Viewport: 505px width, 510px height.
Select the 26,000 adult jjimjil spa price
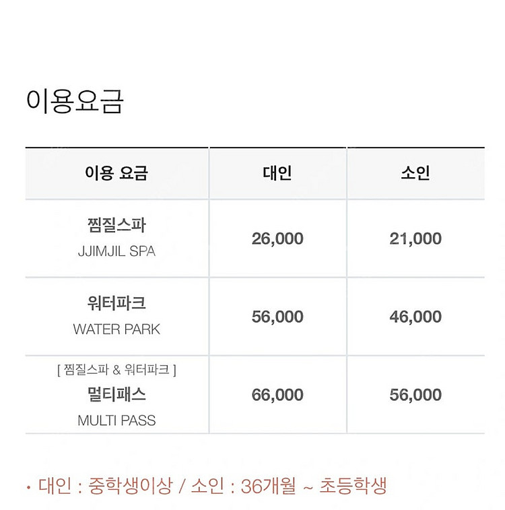click(277, 238)
